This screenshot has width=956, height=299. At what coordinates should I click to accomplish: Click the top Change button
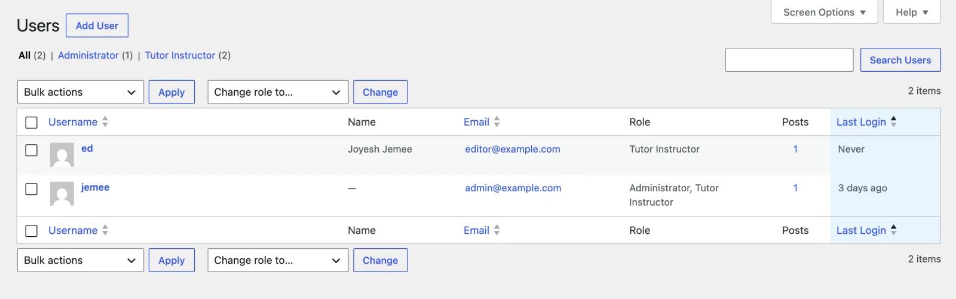[x=380, y=92]
